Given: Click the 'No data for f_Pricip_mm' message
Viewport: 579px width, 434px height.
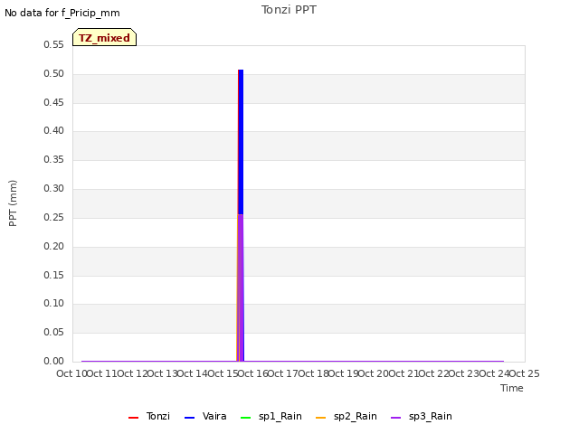Looking at the screenshot, I should (62, 13).
